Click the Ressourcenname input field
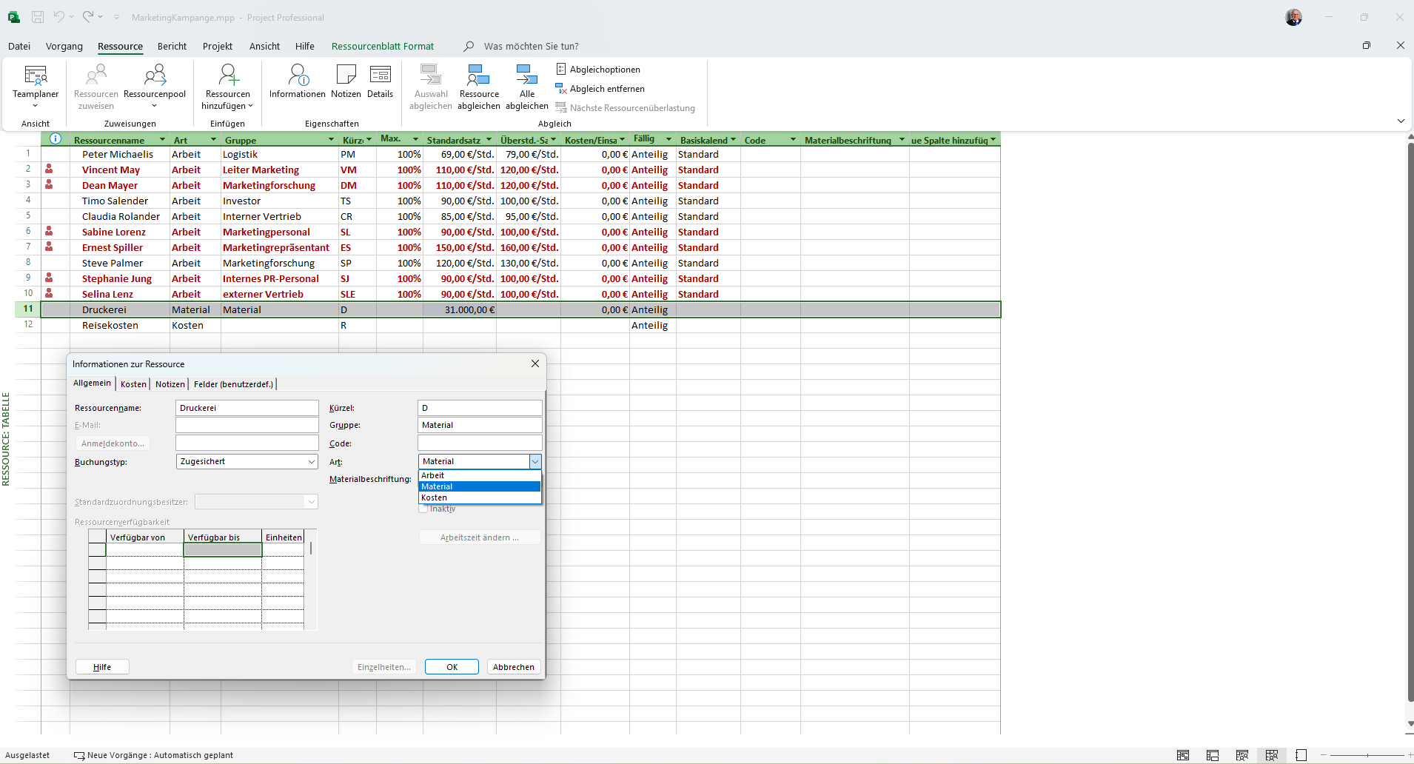 [x=247, y=408]
